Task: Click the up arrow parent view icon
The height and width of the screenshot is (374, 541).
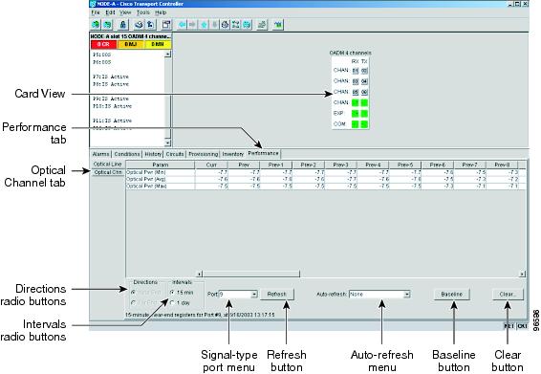Action: pos(205,25)
